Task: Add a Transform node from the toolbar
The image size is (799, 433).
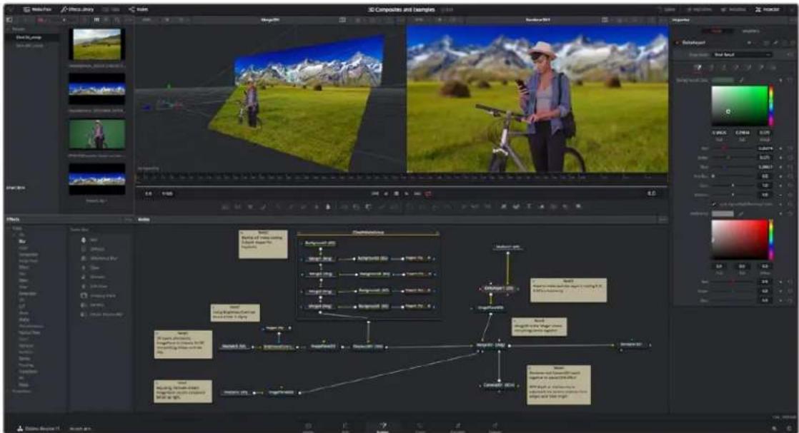Action: tap(393, 207)
